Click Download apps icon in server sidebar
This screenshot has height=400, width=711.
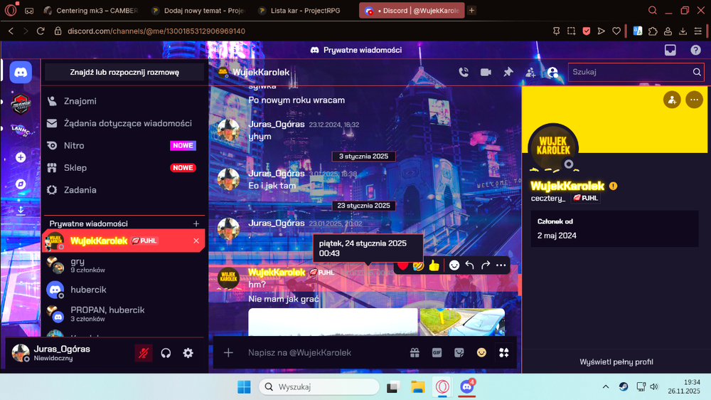tap(21, 210)
